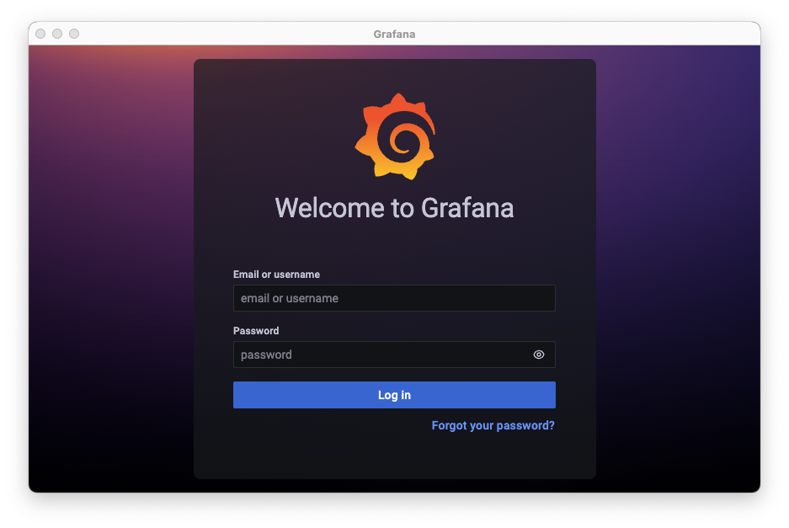Viewport: 789px width, 528px height.
Task: Close the Grafana window
Action: pyautogui.click(x=40, y=34)
